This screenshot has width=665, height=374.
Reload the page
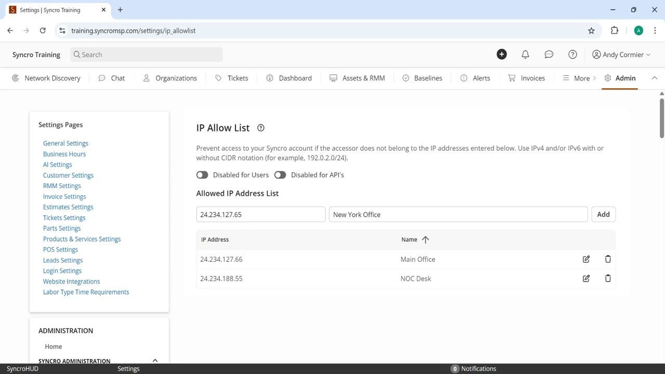(43, 31)
